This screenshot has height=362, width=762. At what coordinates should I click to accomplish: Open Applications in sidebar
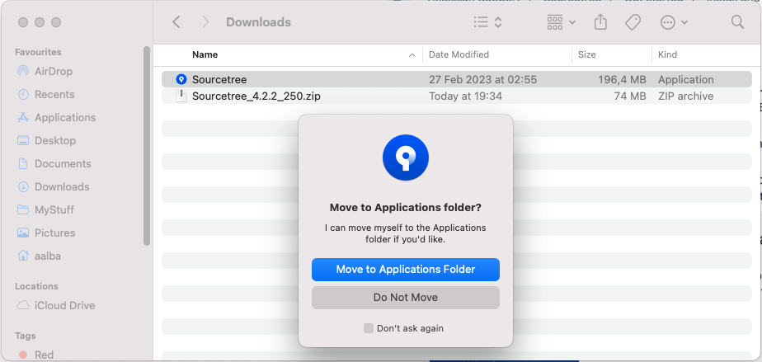coord(65,118)
